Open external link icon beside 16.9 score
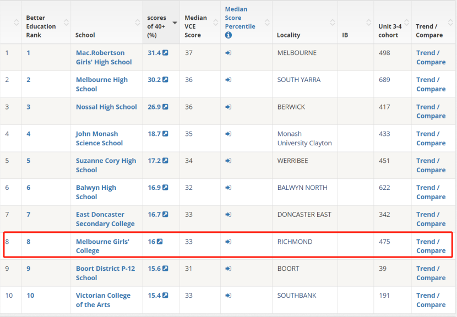 click(x=165, y=187)
